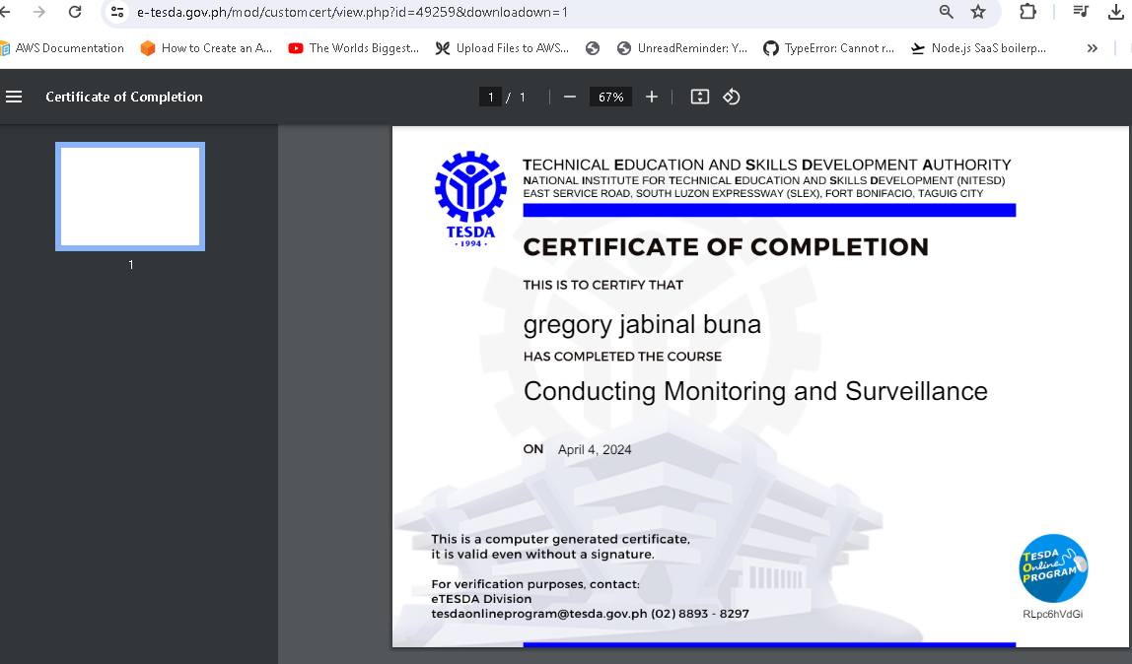Click the zoom in plus button
Screen dimensions: 1132x664
652,97
